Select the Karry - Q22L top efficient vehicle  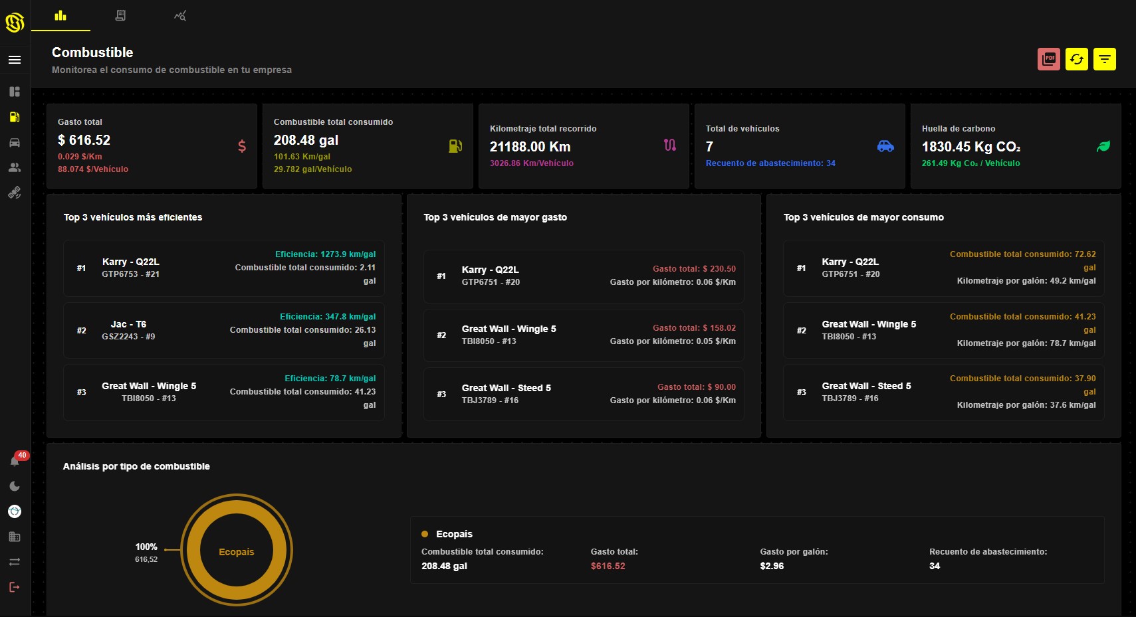[x=223, y=268]
